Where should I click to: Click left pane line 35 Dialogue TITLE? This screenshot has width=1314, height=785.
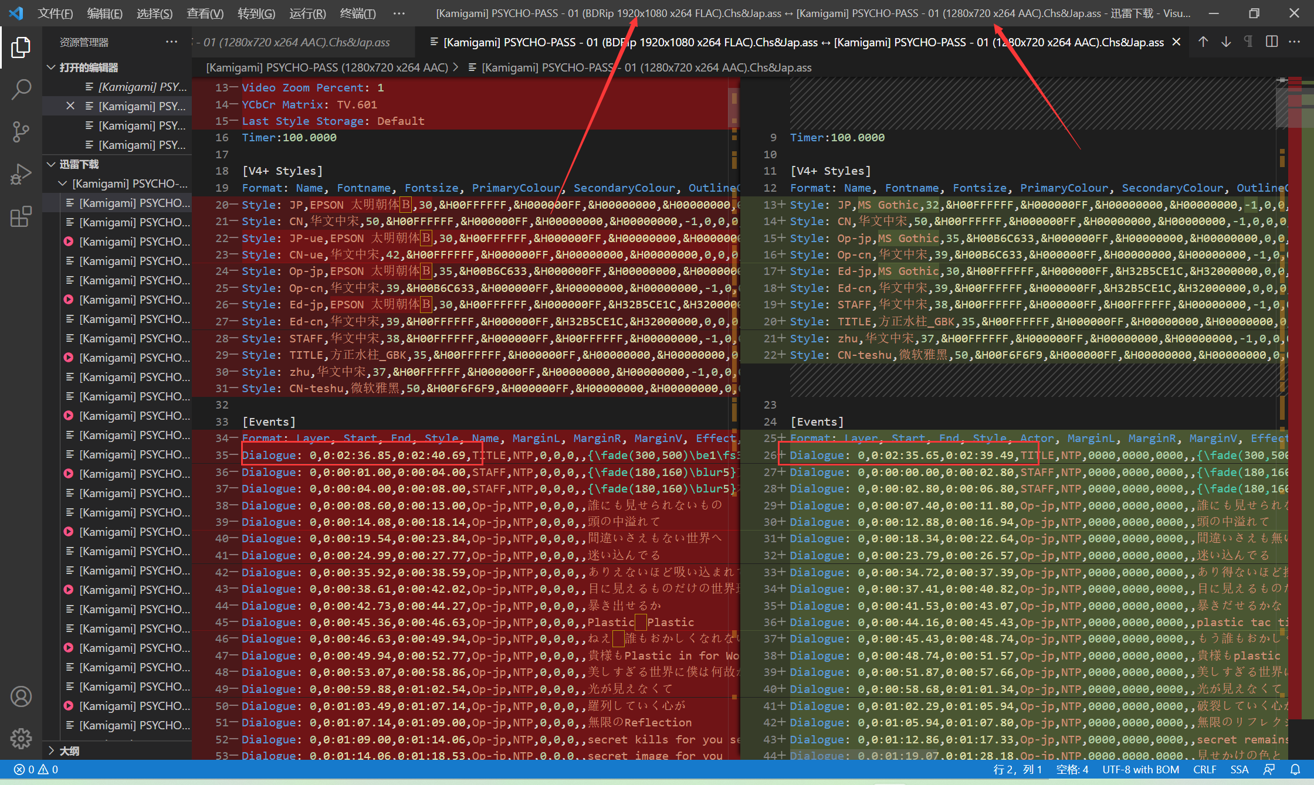pos(490,455)
